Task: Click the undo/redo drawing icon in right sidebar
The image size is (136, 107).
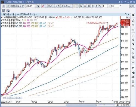Action: click(x=133, y=25)
